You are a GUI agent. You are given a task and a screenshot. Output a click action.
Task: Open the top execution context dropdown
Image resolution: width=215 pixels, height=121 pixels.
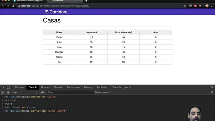[x=25, y=92]
